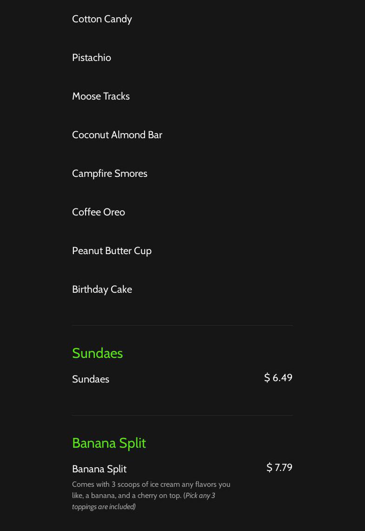Viewport: 365px width, 531px height.
Task: Choose the Moose Tracks flavor
Action: pyautogui.click(x=101, y=96)
